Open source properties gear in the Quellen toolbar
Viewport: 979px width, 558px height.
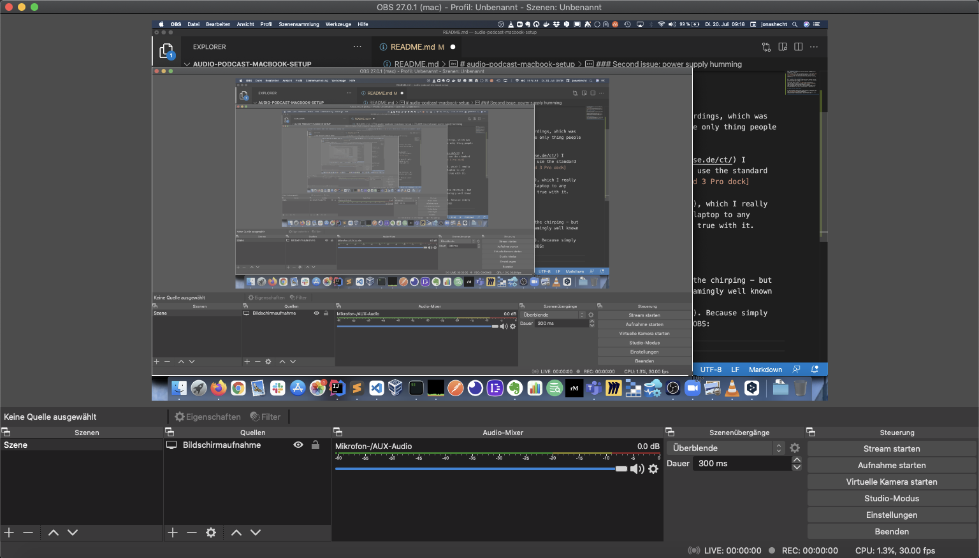[211, 533]
